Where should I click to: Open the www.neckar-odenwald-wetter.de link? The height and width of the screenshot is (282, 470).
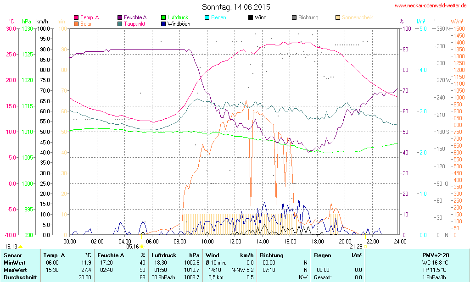click(x=431, y=6)
